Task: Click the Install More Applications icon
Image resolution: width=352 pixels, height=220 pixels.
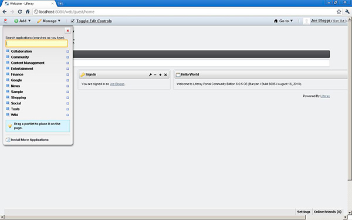Action: pyautogui.click(x=8, y=140)
